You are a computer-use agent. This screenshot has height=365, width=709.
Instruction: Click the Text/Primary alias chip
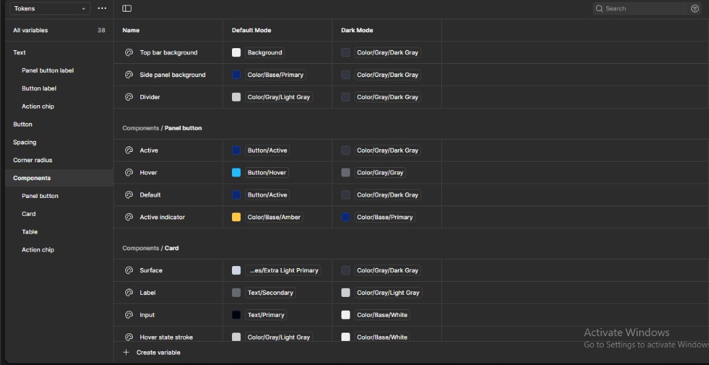point(266,315)
